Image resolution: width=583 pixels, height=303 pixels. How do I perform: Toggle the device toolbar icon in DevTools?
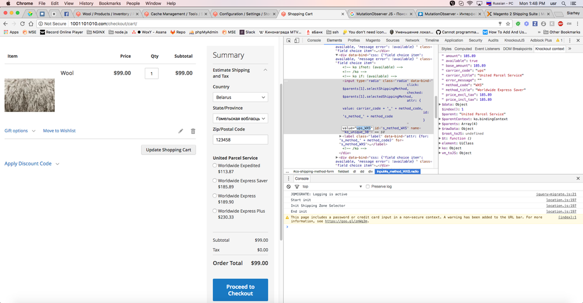298,40
